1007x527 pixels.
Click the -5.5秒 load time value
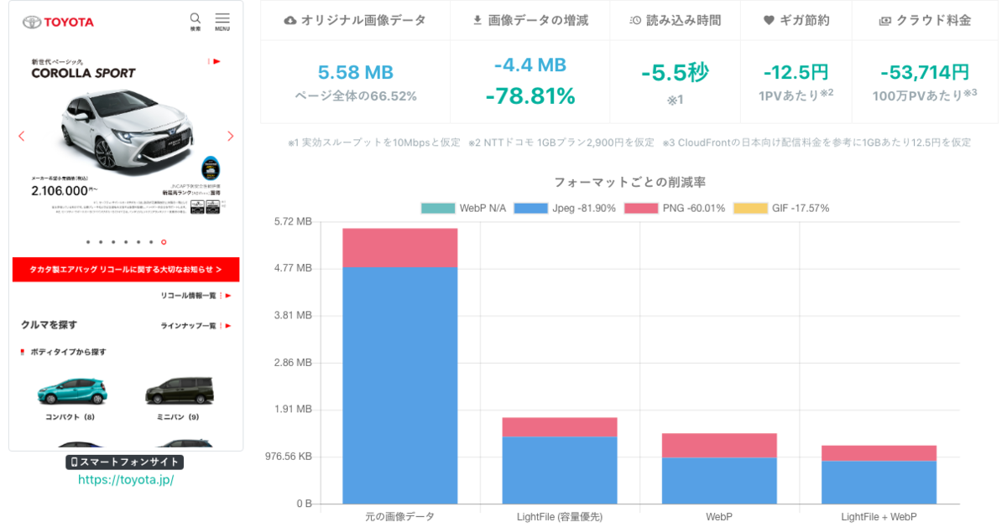[x=676, y=73]
